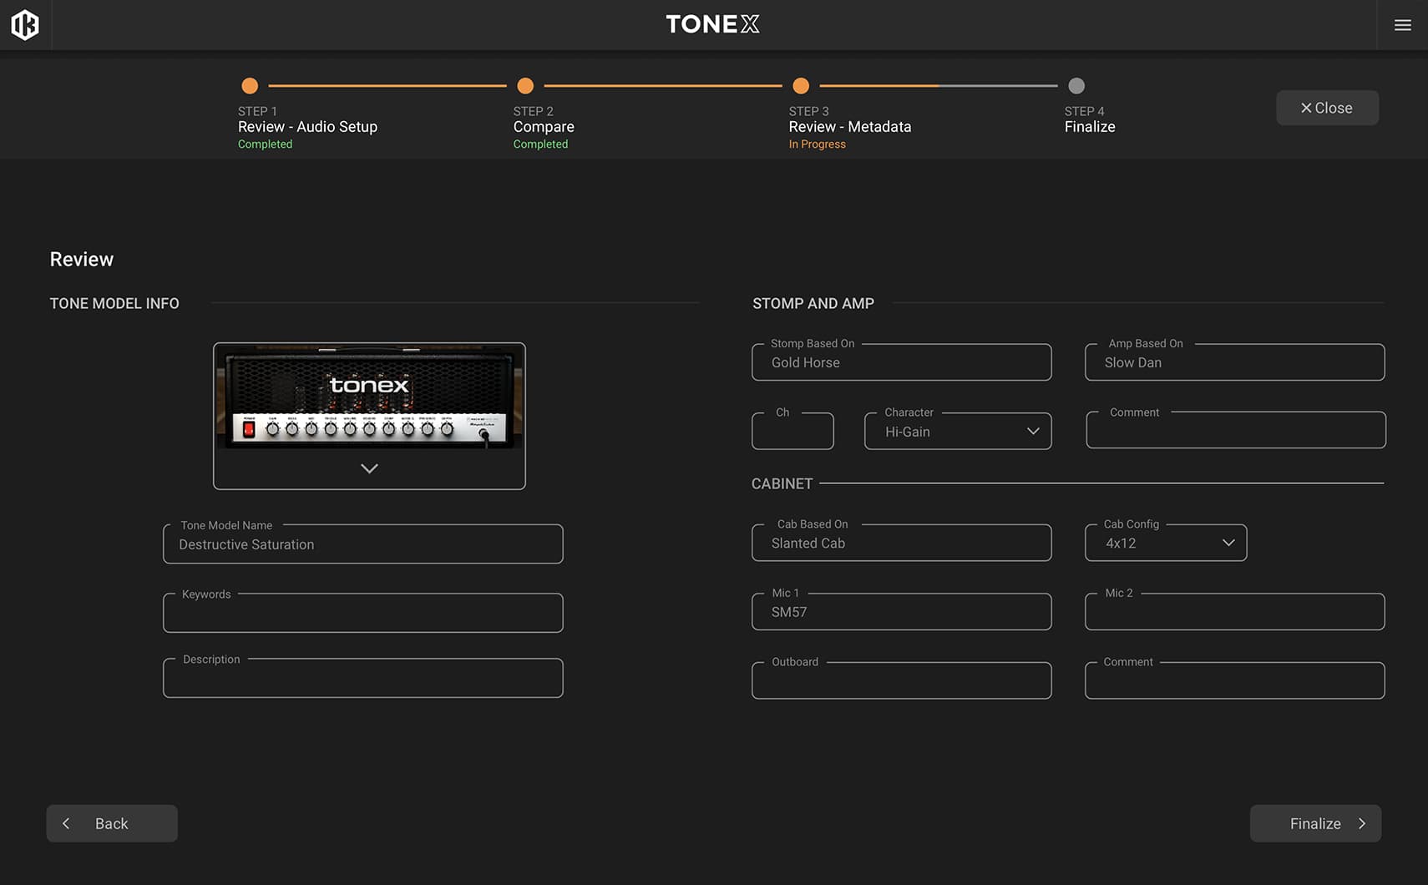The width and height of the screenshot is (1428, 885).
Task: Click the IK Multimedia logo icon
Action: pos(25,25)
